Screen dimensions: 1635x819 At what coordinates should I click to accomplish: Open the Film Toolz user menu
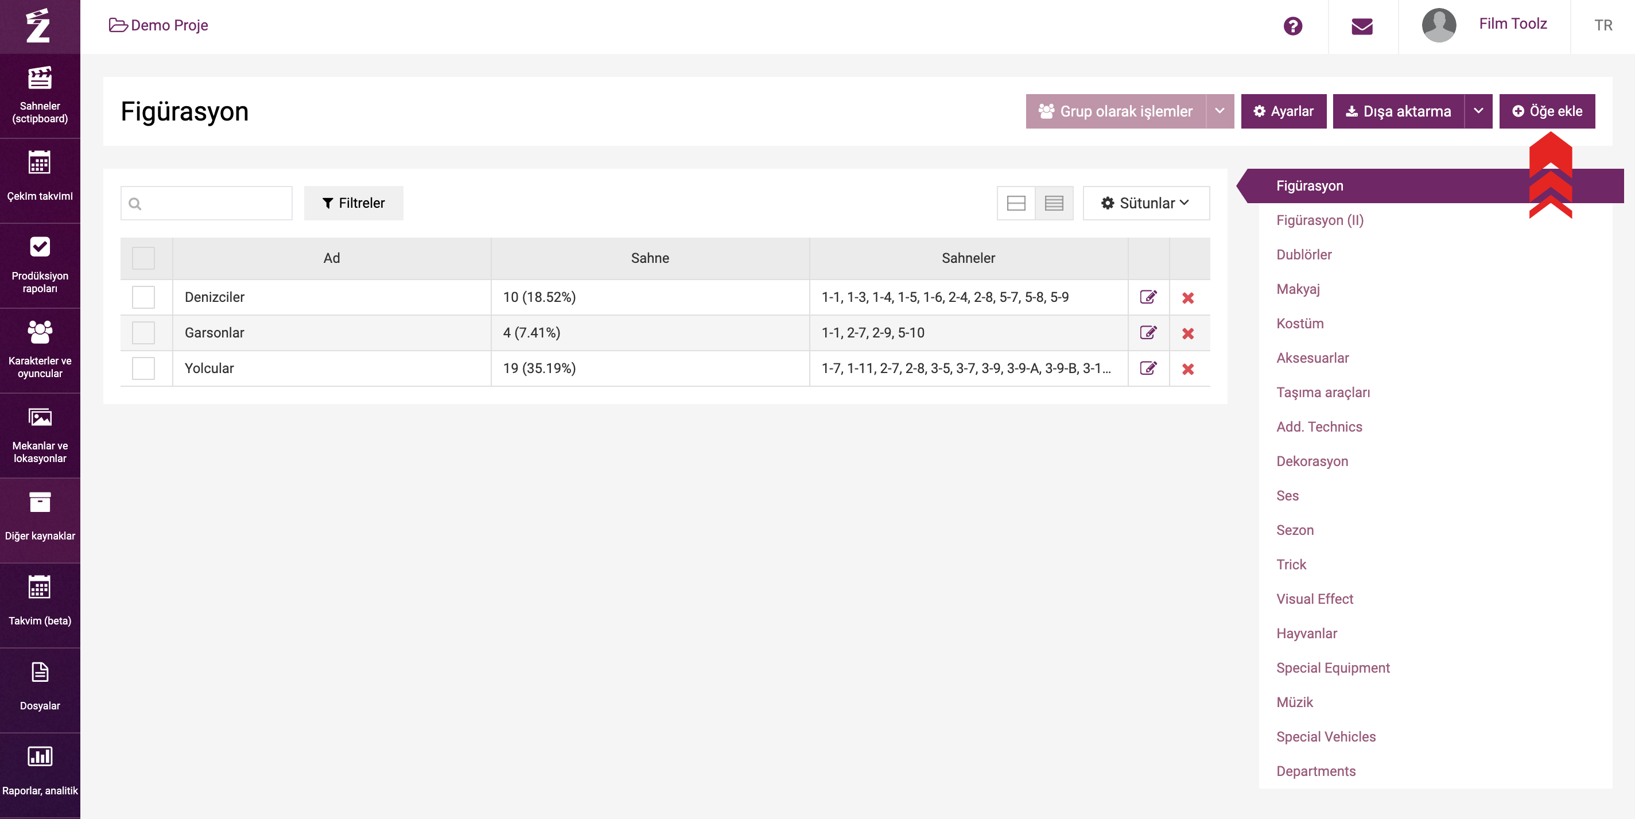click(x=1513, y=24)
